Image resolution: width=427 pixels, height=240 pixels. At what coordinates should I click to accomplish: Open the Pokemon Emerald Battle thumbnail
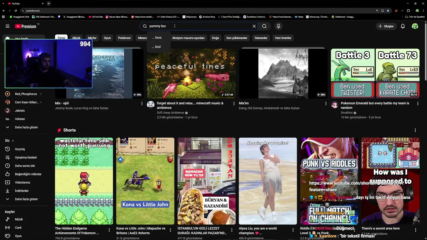point(375,73)
